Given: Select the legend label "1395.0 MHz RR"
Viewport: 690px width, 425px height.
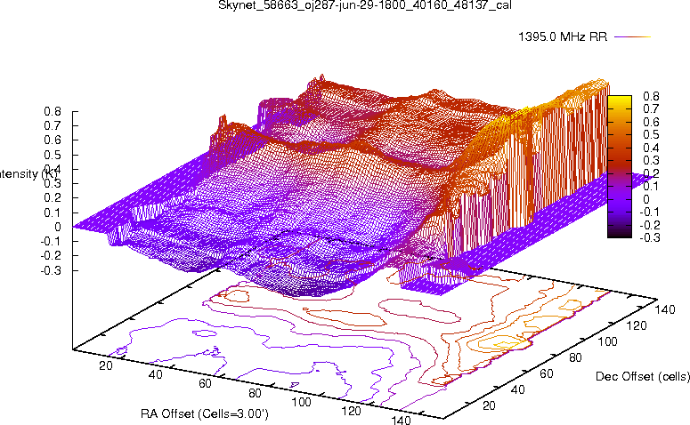Looking at the screenshot, I should coord(563,37).
